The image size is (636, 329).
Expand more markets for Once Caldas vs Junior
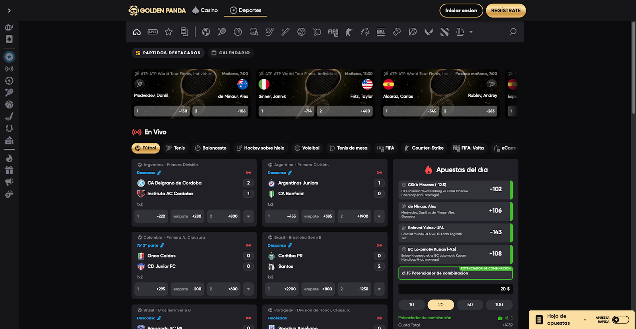pos(248,289)
